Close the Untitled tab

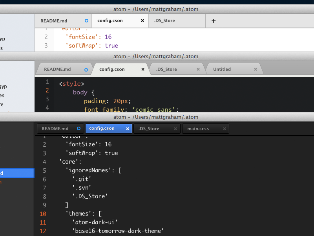click(x=255, y=69)
